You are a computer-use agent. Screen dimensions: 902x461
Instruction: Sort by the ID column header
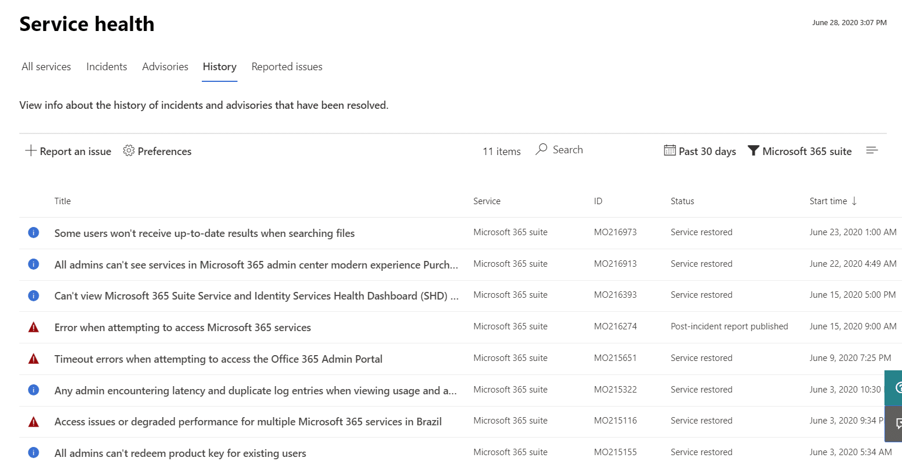click(598, 201)
